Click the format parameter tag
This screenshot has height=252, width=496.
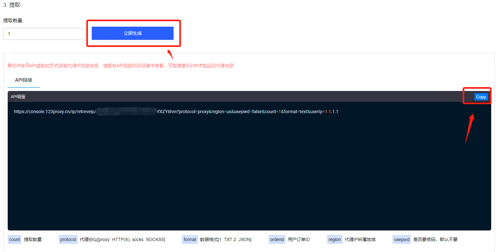(x=190, y=239)
